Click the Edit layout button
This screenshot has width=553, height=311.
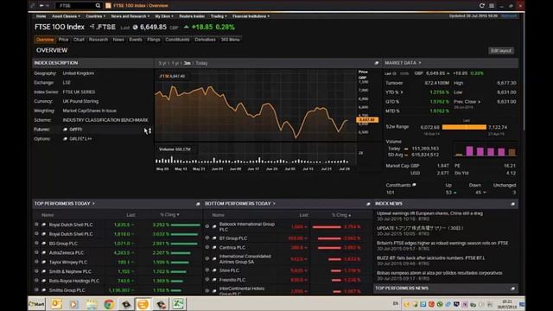click(501, 51)
